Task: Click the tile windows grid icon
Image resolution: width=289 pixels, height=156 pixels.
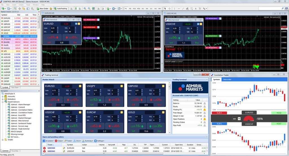Action: pos(93,8)
